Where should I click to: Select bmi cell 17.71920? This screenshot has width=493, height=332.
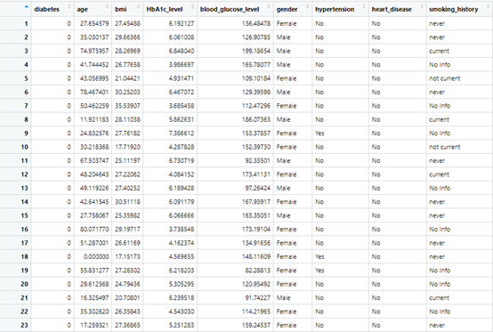coord(127,147)
